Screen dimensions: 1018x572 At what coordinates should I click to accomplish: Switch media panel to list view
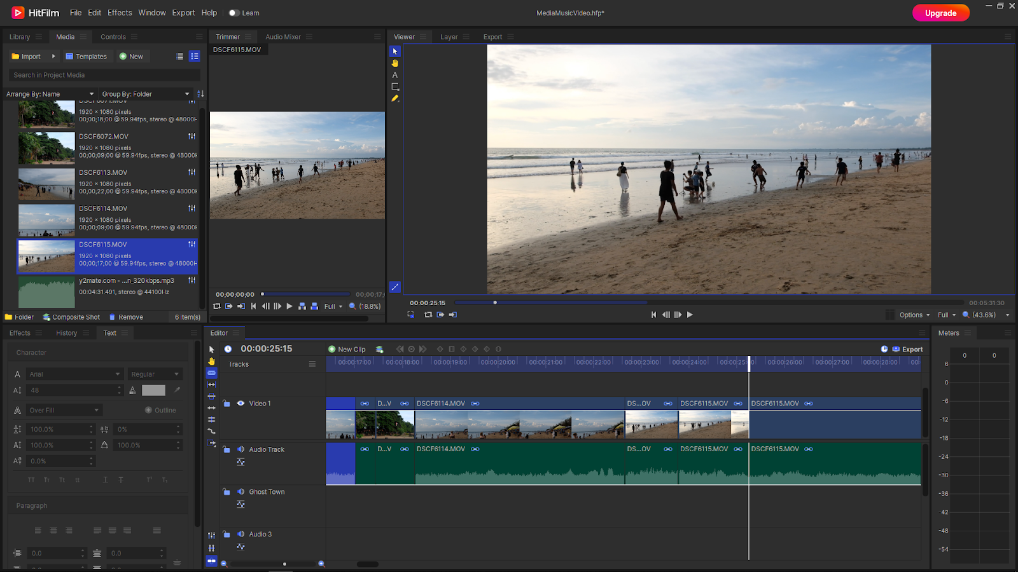(180, 57)
